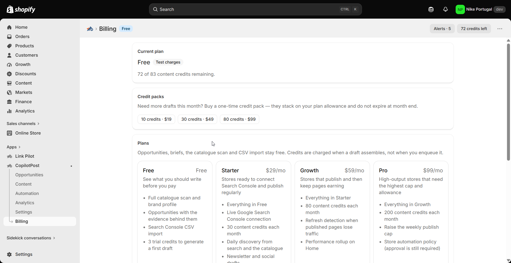Buy the 10 credits for $19 pack
Viewport: 511px width, 263px height.
156,119
